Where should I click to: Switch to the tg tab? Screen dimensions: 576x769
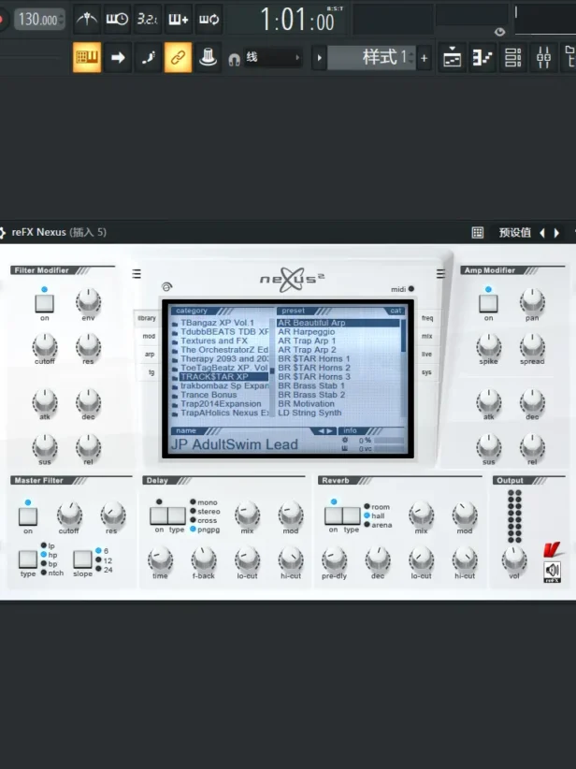click(151, 372)
